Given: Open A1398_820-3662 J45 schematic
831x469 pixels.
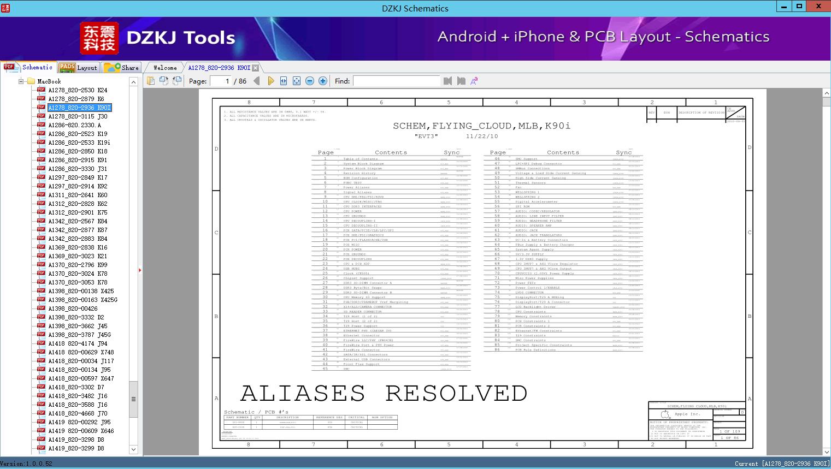Looking at the screenshot, I should (78, 326).
